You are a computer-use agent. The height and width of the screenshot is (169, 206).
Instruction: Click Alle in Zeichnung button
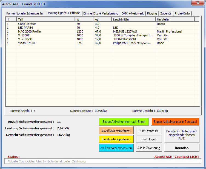click(149, 148)
